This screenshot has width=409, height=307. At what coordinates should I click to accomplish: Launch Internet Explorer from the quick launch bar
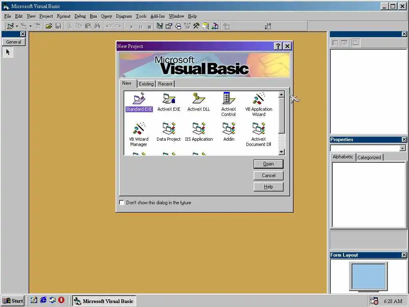(43, 300)
